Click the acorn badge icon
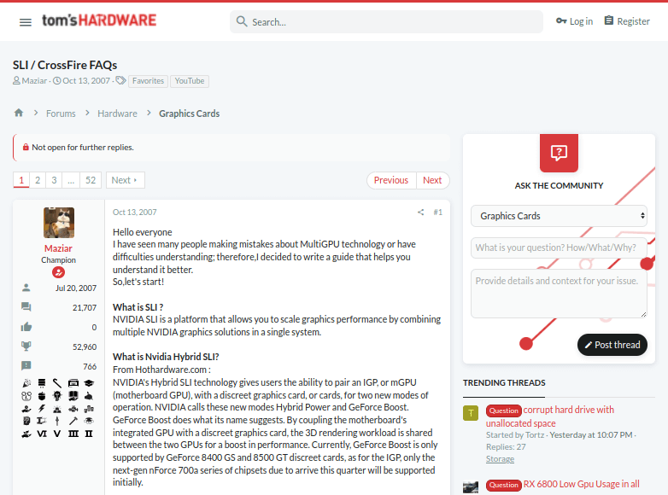668x495 pixels. pyautogui.click(x=42, y=396)
